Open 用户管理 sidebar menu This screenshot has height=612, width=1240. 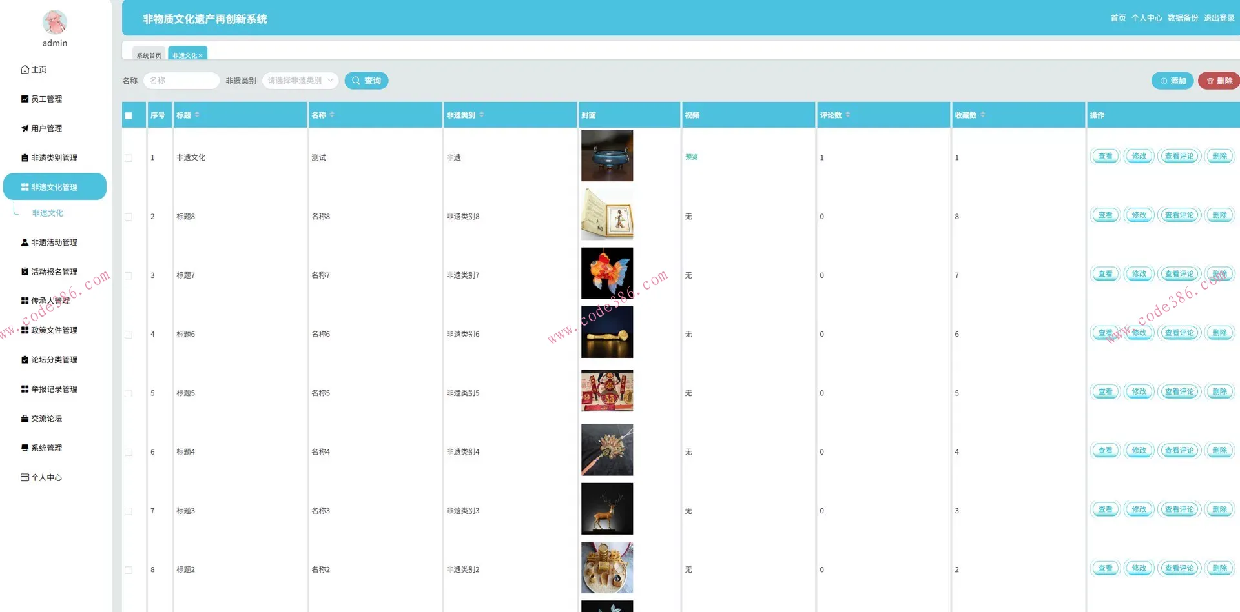pyautogui.click(x=41, y=128)
